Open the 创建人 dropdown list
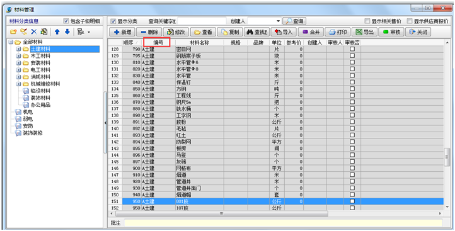This screenshot has width=455, height=231. click(278, 21)
